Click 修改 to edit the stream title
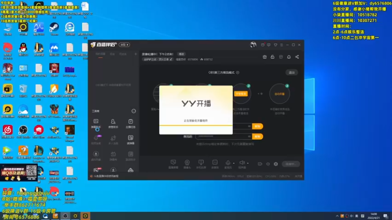 [181, 54]
